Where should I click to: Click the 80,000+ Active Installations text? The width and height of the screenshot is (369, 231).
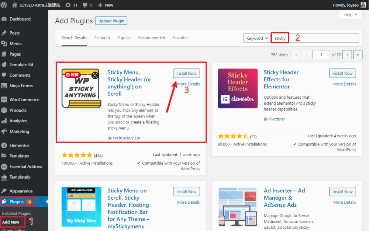coord(242,144)
